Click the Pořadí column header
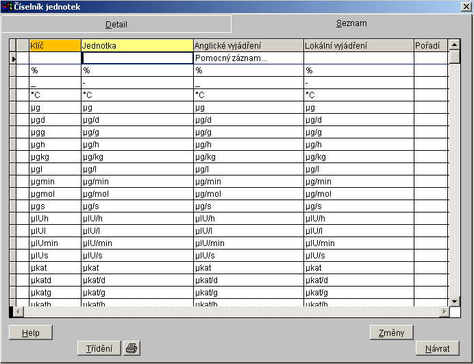The width and height of the screenshot is (474, 364). [430, 45]
